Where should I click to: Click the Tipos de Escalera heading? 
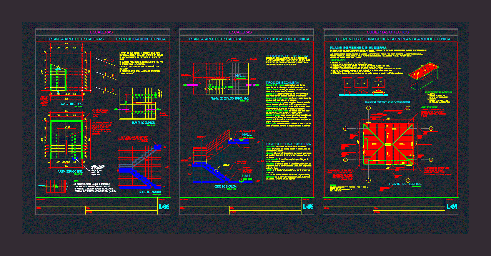click(282, 83)
